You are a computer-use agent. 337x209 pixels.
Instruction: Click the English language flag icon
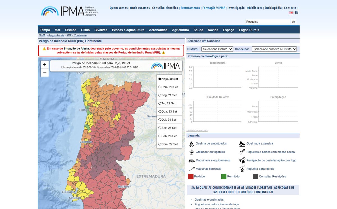(291, 13)
